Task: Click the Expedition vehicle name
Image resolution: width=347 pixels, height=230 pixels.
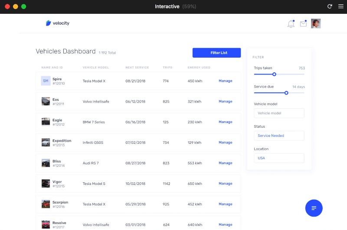Action: click(x=62, y=141)
